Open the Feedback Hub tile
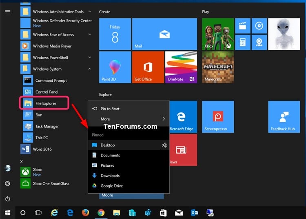The image size is (306, 219). click(x=284, y=117)
